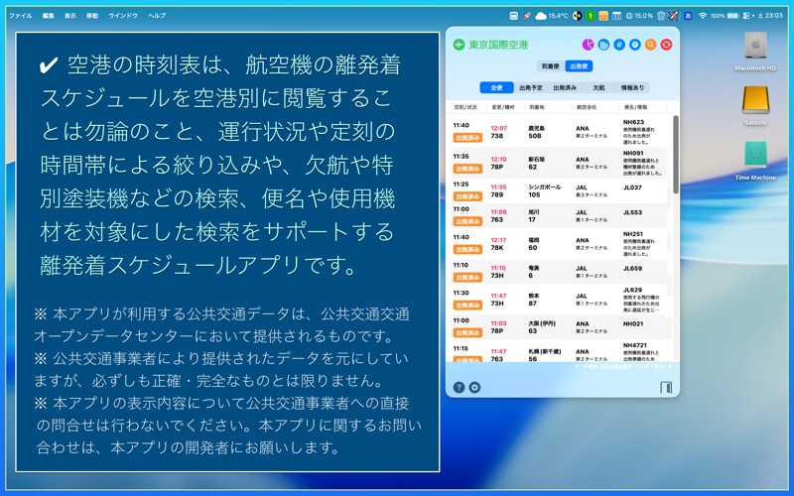Click the 変更/機材 column header
This screenshot has height=496, width=794.
click(503, 107)
